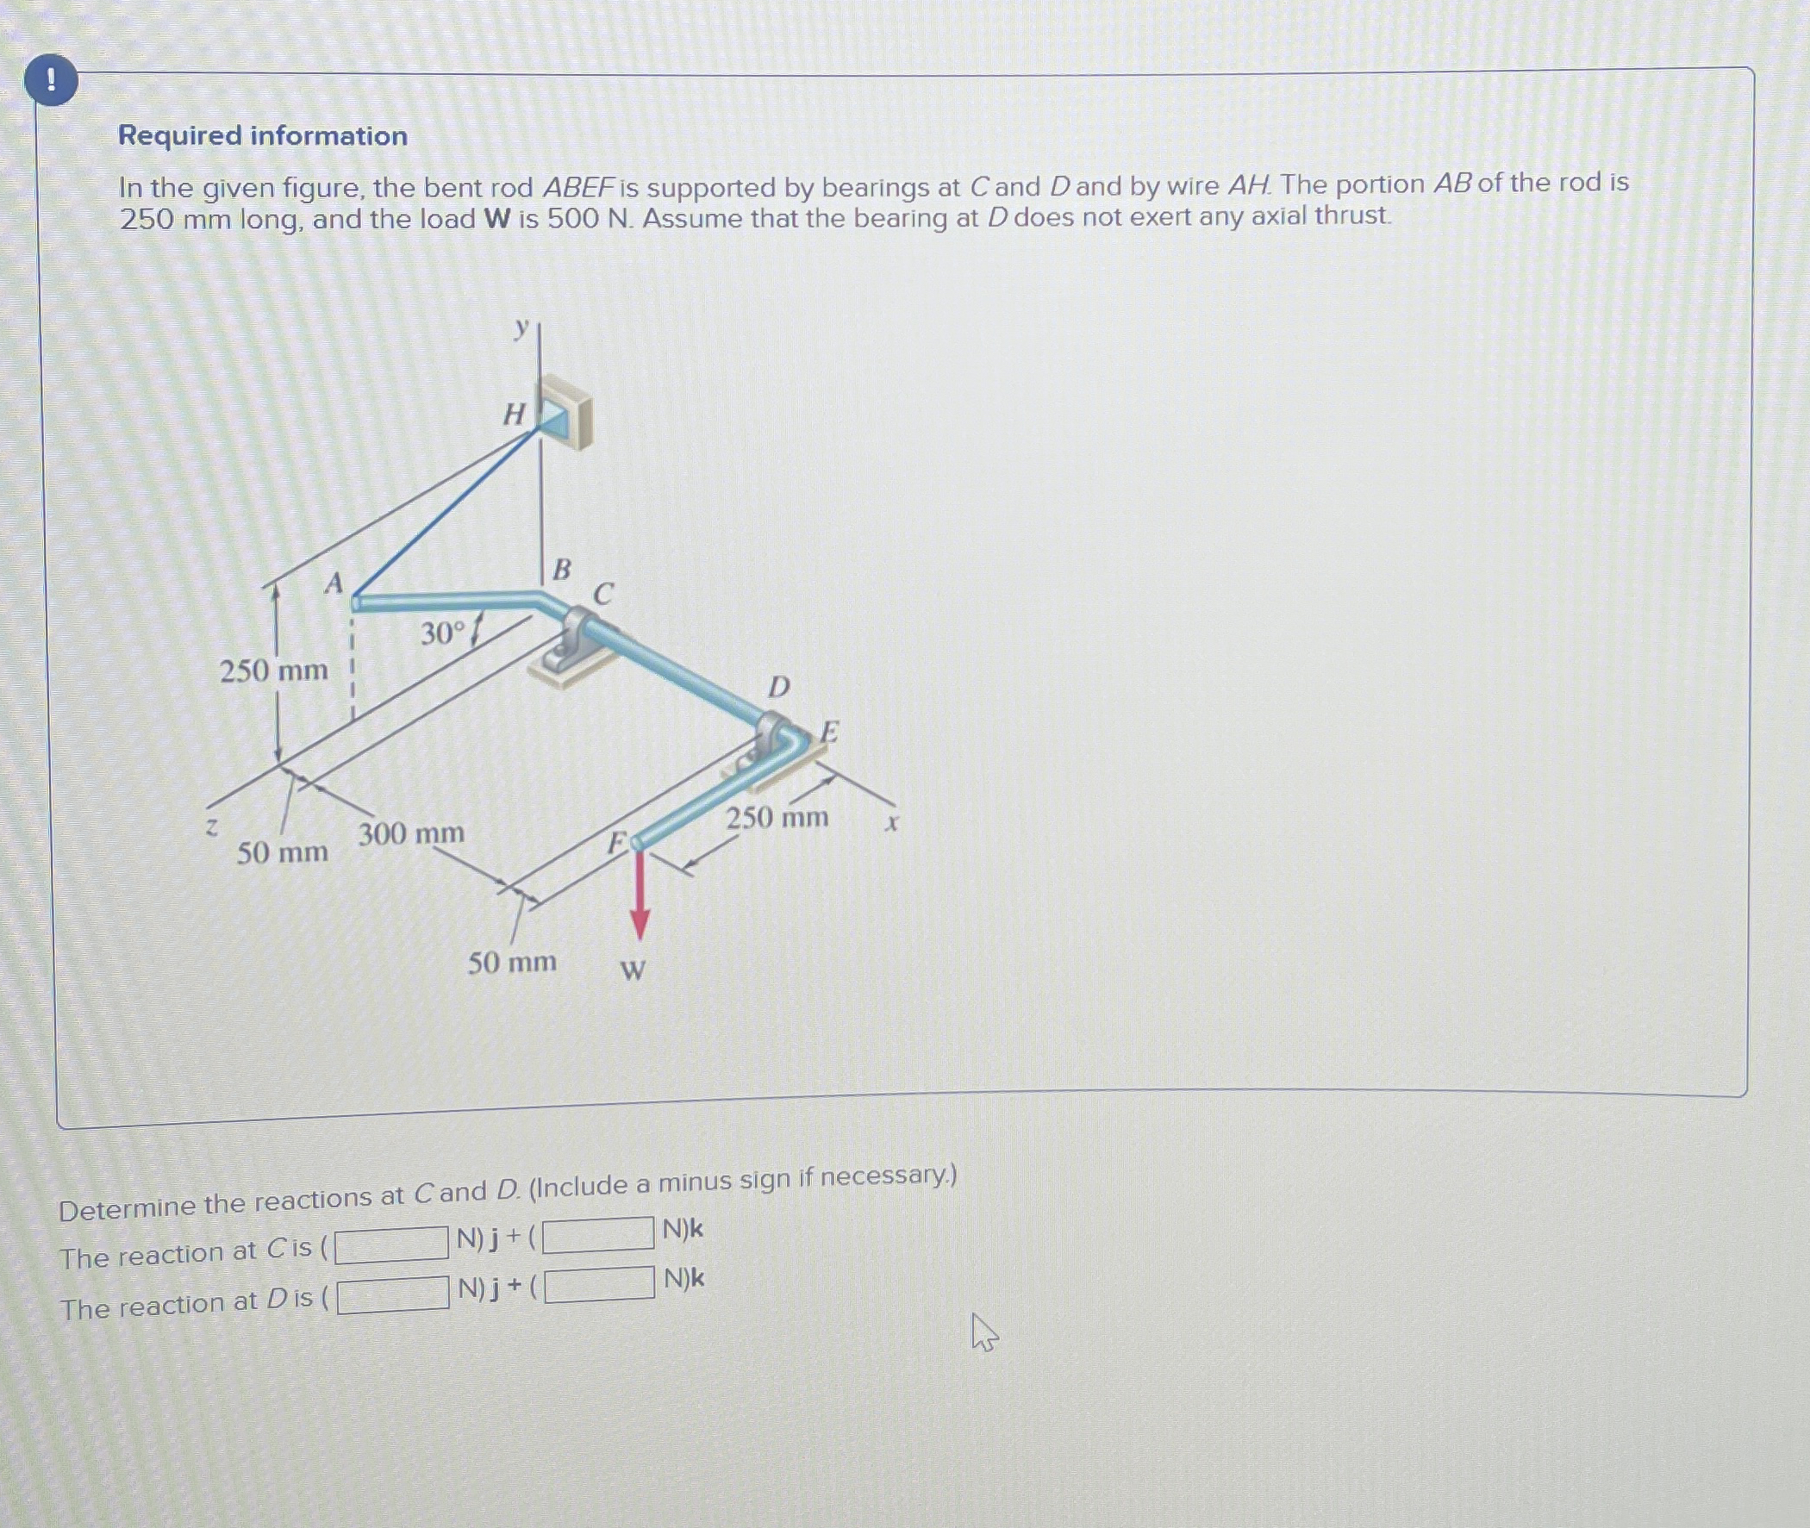Click the 300 mm dimension label
Image resolution: width=1810 pixels, height=1528 pixels.
pyautogui.click(x=412, y=834)
